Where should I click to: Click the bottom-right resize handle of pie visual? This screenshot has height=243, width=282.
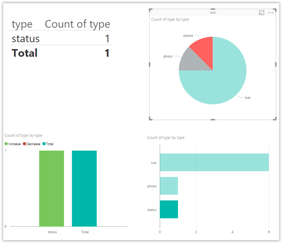pyautogui.click(x=275, y=119)
